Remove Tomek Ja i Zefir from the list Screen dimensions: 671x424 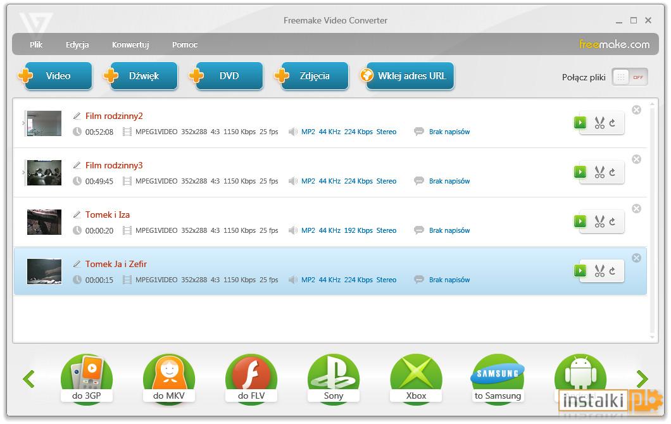(636, 258)
